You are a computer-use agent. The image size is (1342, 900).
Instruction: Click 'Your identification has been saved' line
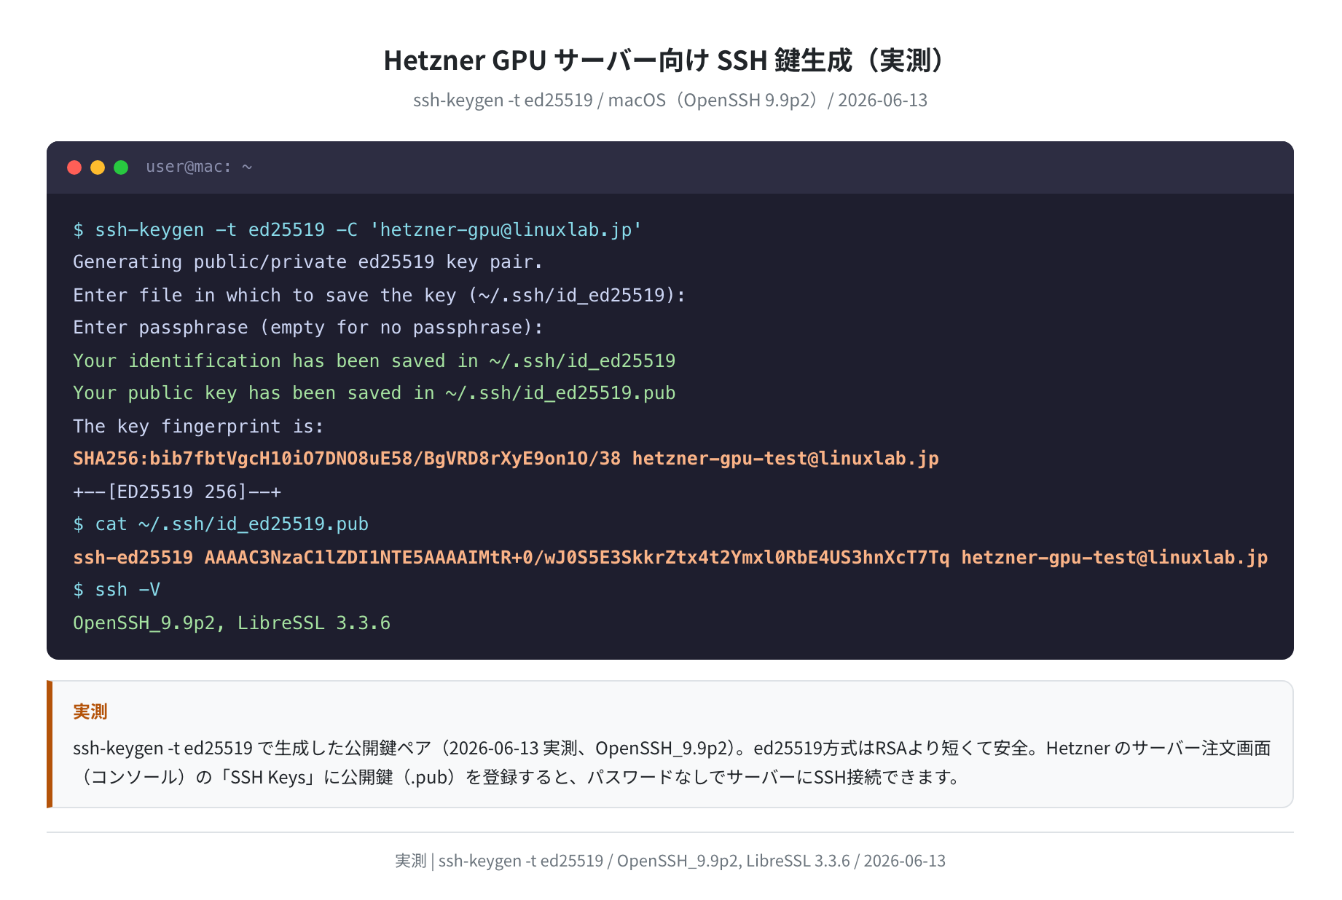tap(374, 360)
